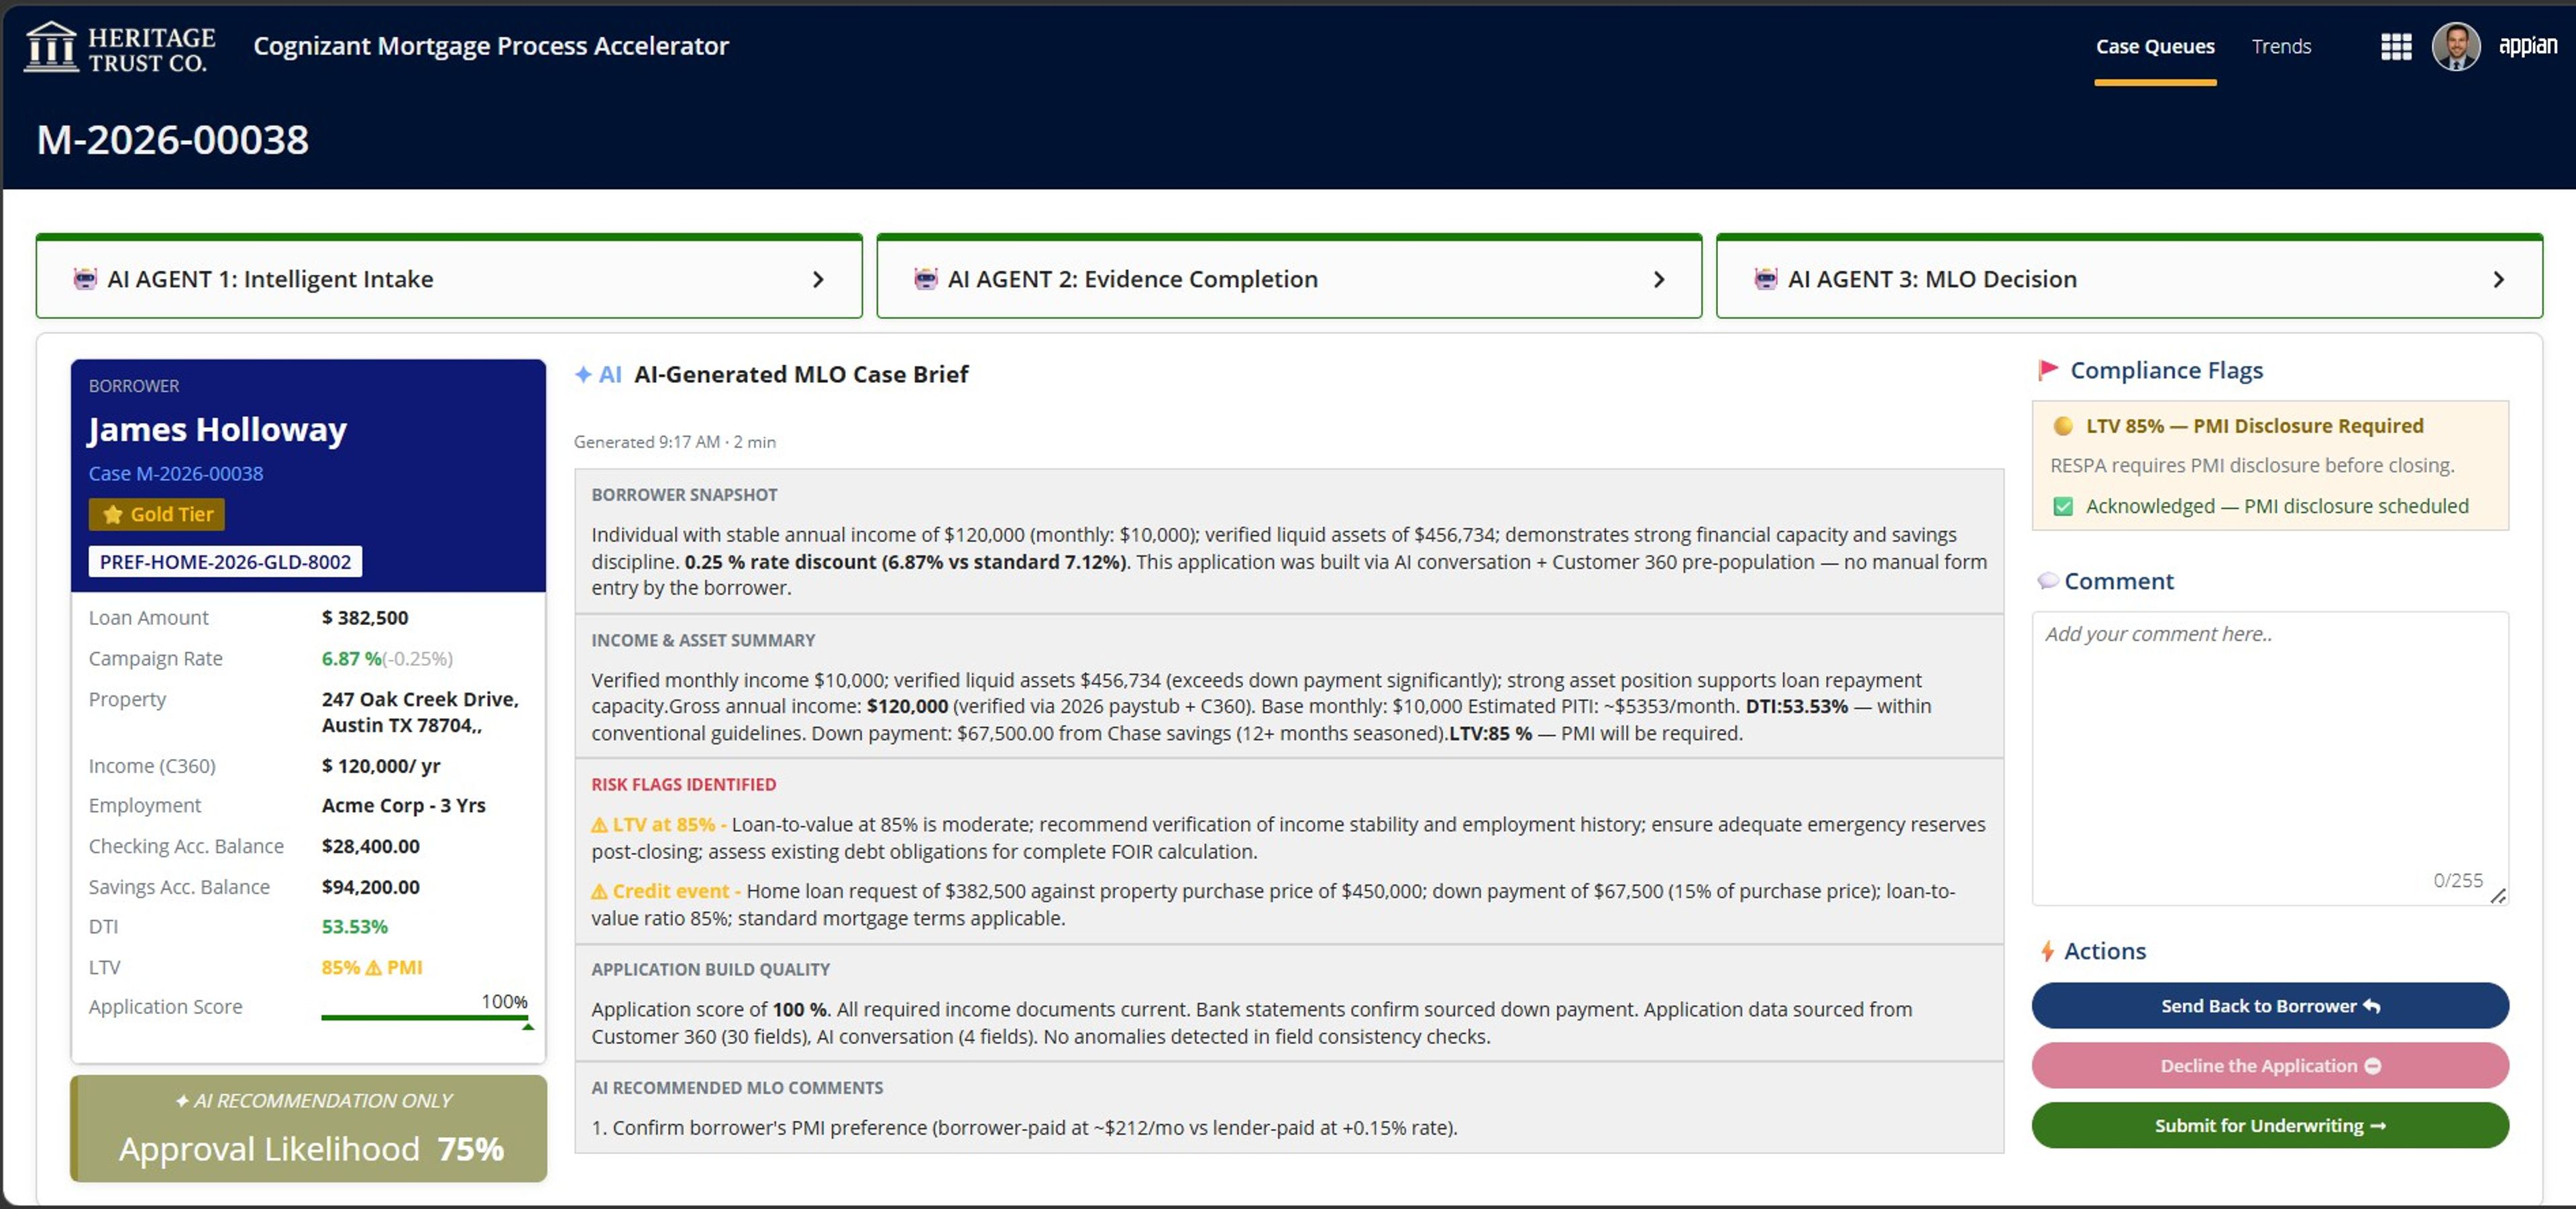
Task: Click the Campaign Rate 6.87 % value
Action: 351,658
